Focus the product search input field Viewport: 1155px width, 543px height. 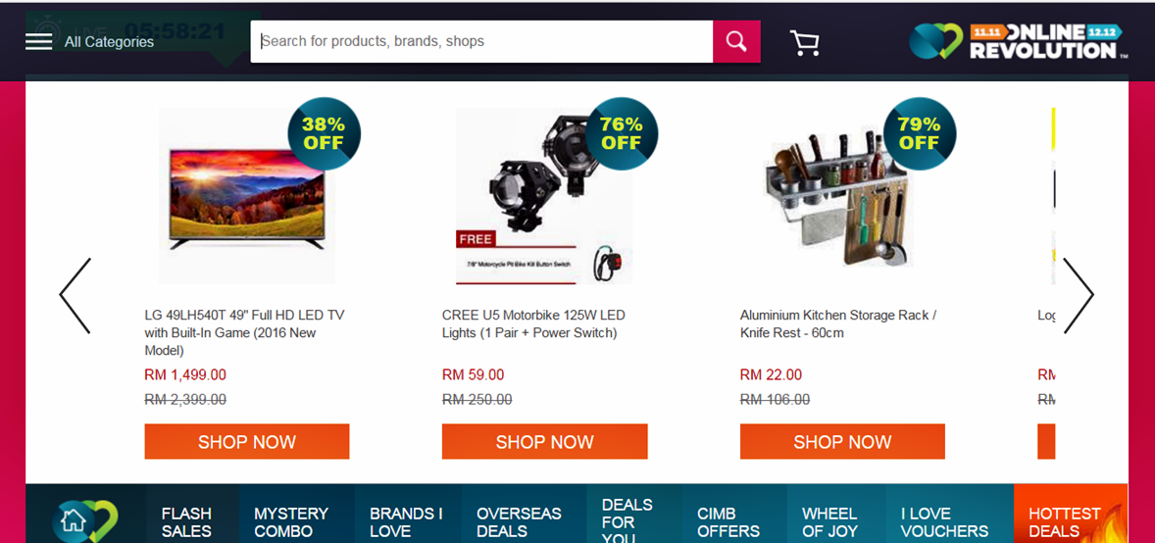(x=481, y=41)
